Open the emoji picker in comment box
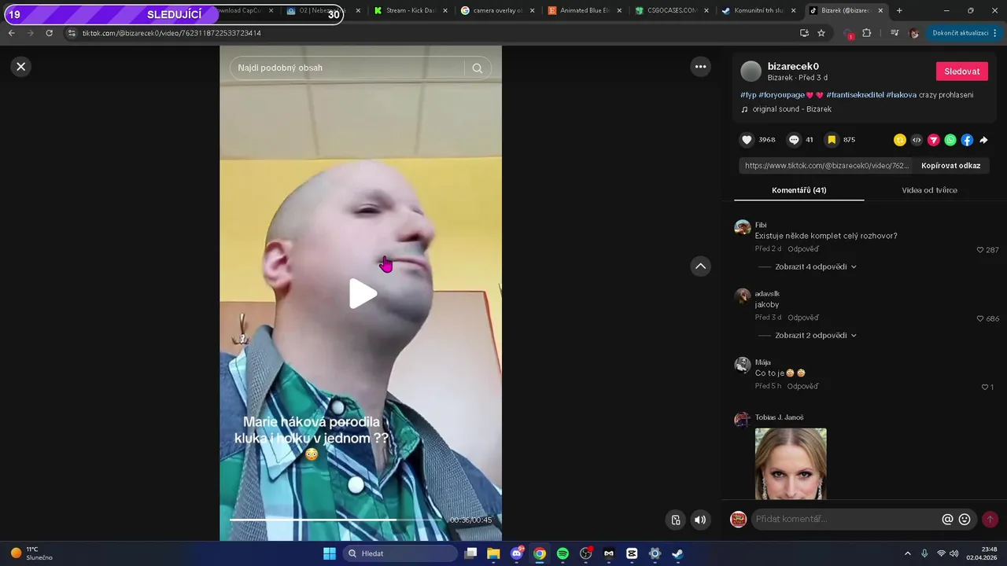1007x566 pixels. point(965,520)
